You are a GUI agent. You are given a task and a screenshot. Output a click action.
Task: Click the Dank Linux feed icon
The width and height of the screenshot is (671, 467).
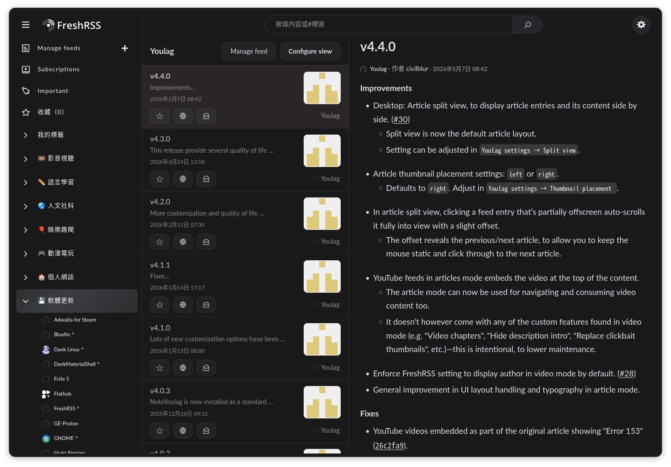[x=46, y=350]
